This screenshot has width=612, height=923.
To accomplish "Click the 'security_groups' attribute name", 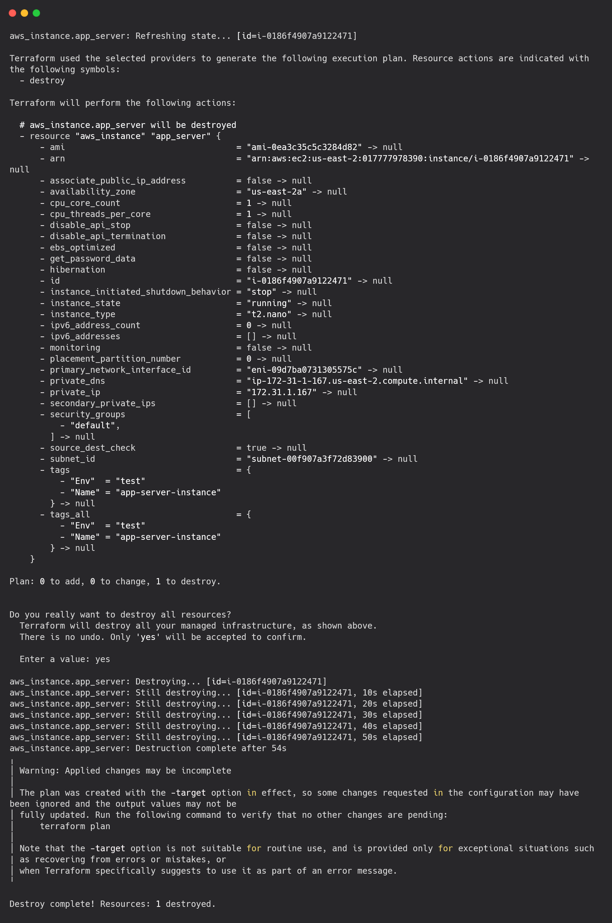I will coord(88,415).
